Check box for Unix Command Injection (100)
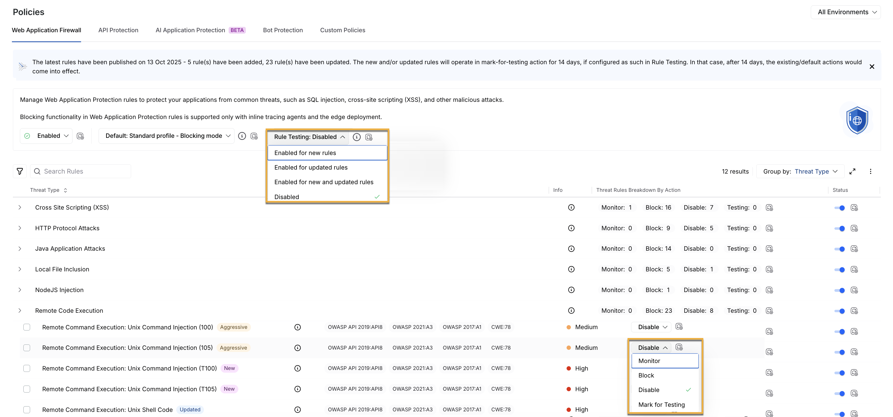This screenshot has width=893, height=417. [x=27, y=327]
